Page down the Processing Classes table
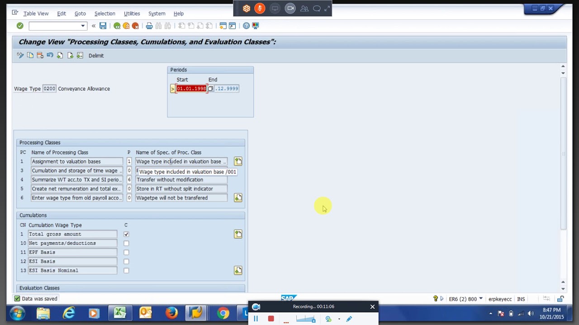The width and height of the screenshot is (579, 325). 238,198
